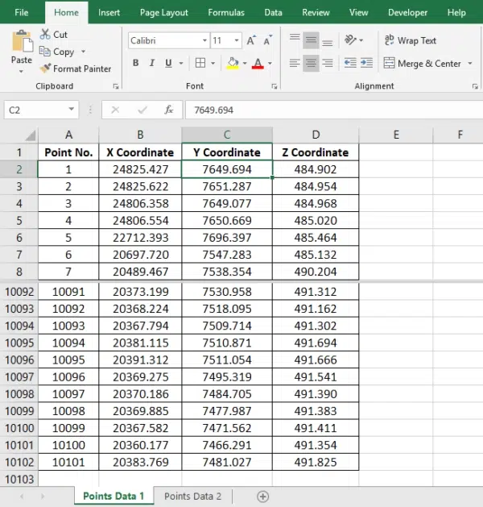Click formula bar showing 7649.694
This screenshot has width=483, height=507.
334,110
